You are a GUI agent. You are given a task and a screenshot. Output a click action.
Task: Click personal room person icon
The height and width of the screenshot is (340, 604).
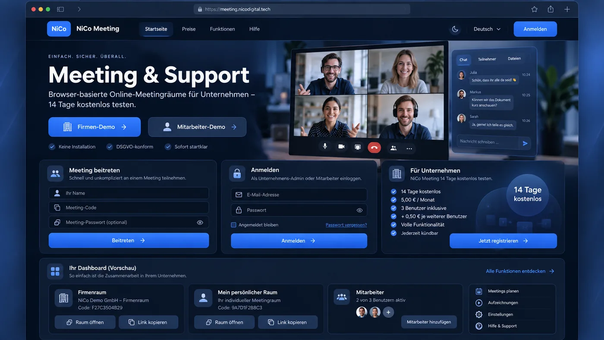click(x=203, y=298)
